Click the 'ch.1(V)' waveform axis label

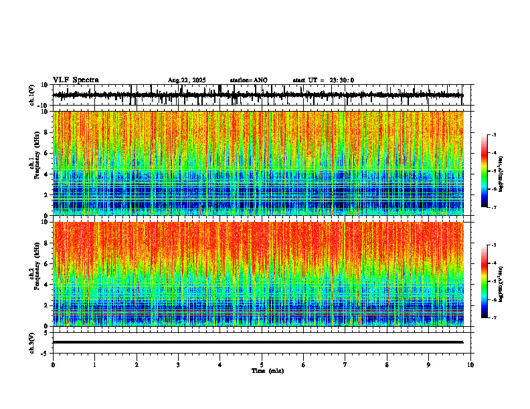point(32,95)
